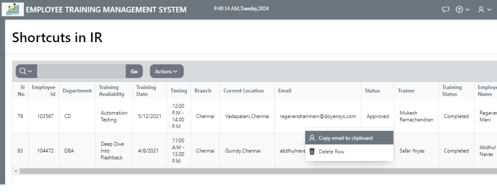Open the feedback comment bubble icon

pyautogui.click(x=446, y=10)
